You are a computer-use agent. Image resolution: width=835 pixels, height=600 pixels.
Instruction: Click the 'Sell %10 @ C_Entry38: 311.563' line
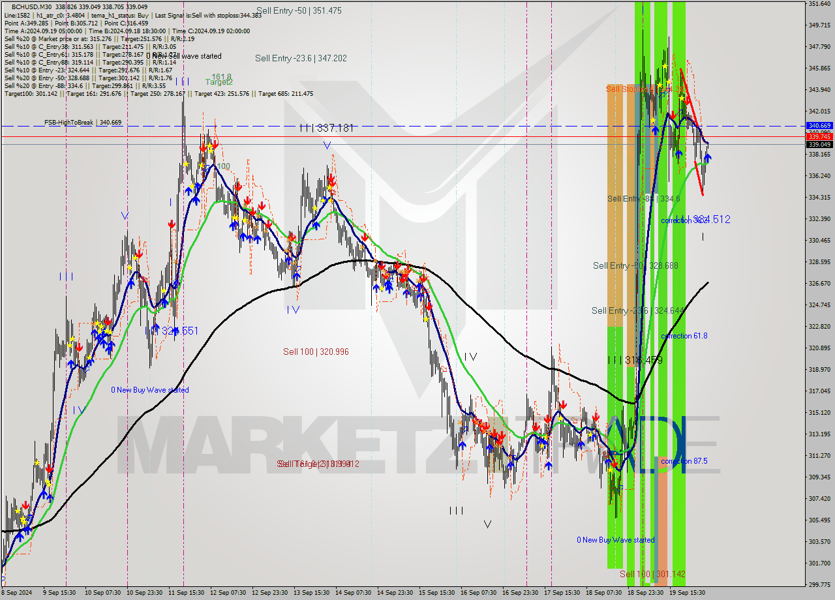click(90, 46)
